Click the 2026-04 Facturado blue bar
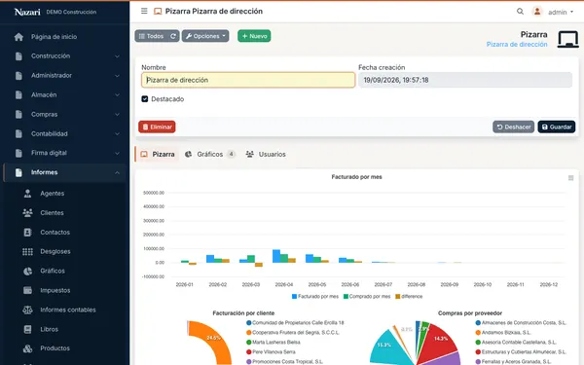 [276, 256]
